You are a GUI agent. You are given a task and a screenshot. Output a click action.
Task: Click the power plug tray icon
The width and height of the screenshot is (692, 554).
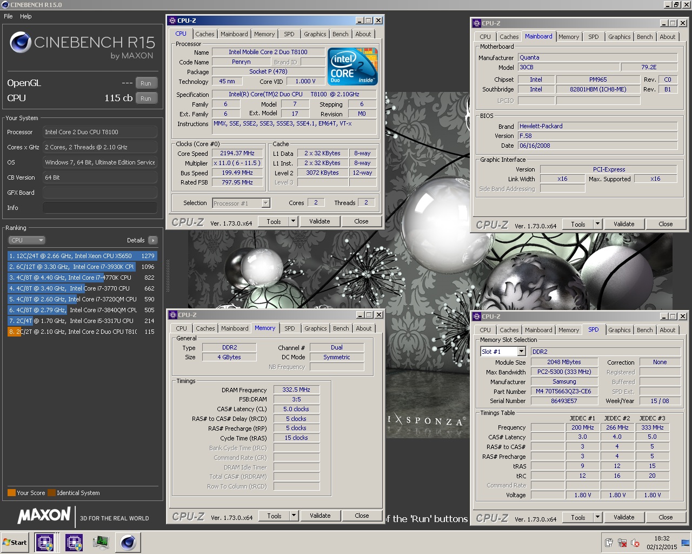pos(609,543)
